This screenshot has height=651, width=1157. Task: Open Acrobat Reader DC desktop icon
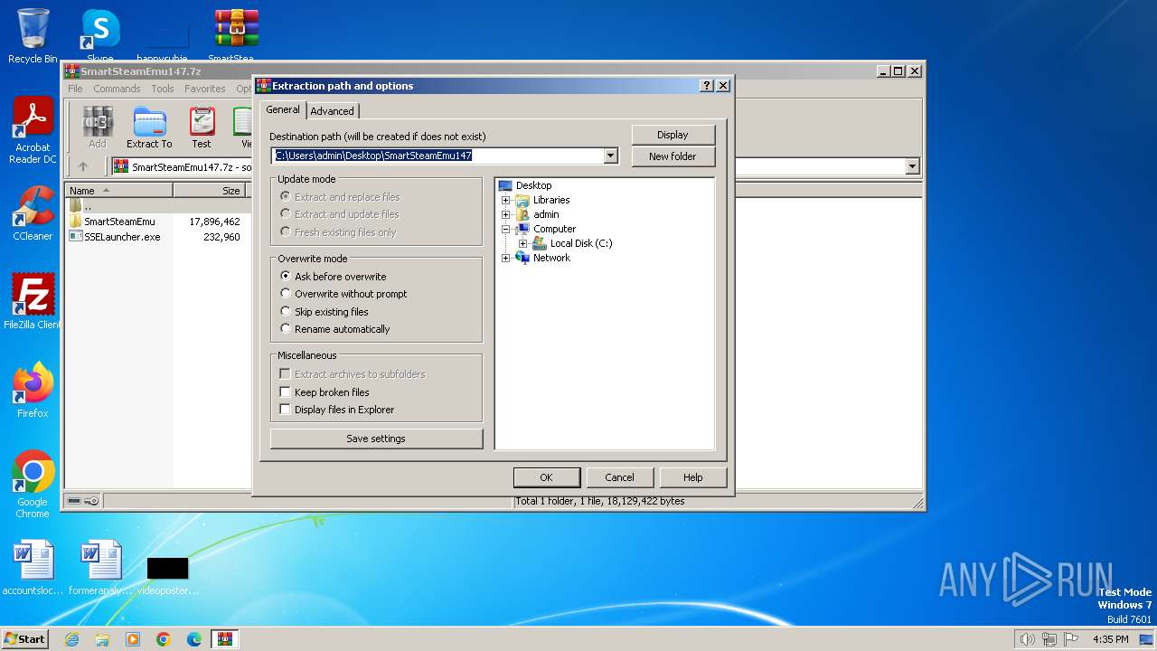click(33, 131)
